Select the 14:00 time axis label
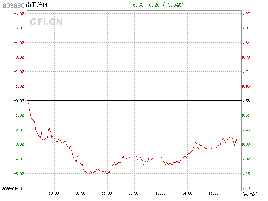Image resolution: width=268 pixels, height=201 pixels. point(187,193)
